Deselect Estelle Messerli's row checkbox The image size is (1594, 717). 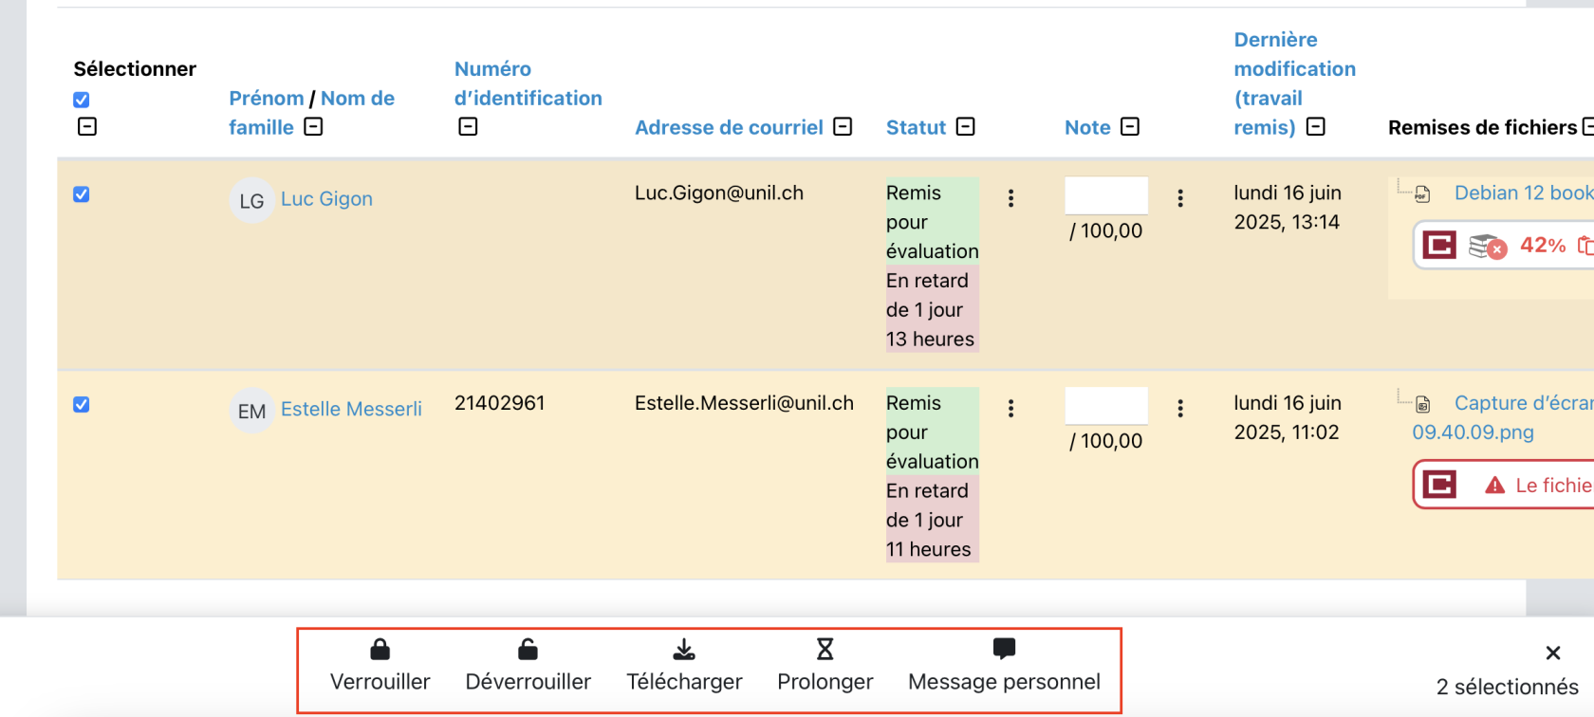(82, 405)
